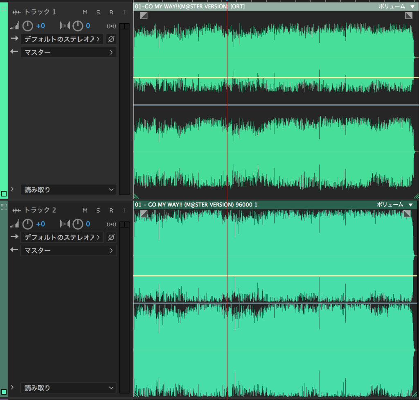Click Track 1 input arrow icon

tap(14, 38)
